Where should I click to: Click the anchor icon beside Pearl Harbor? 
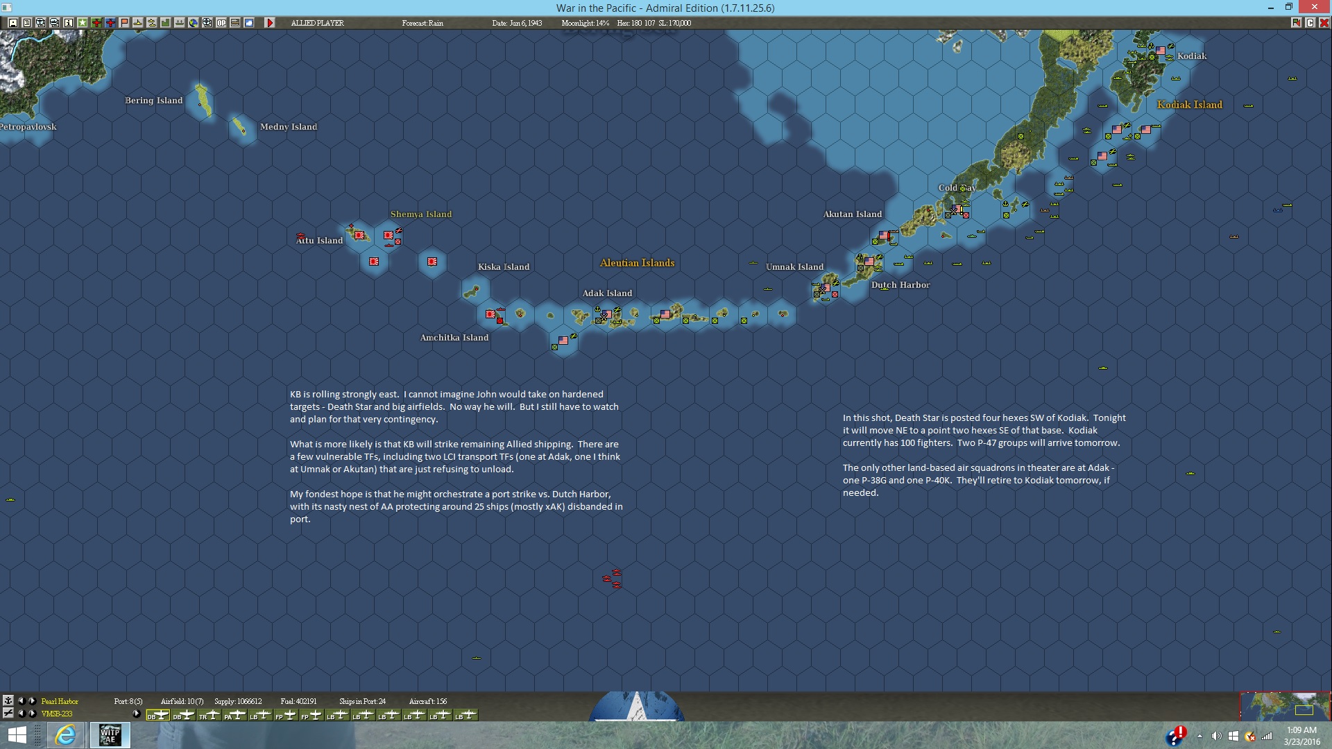coord(8,701)
